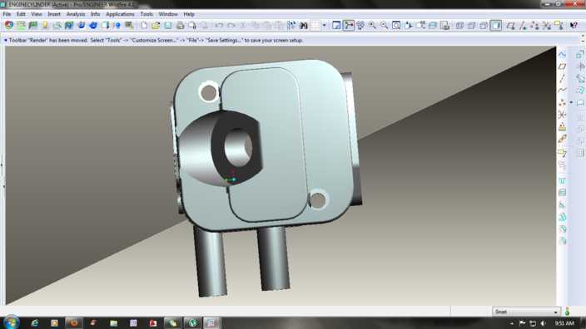This screenshot has width=586, height=329.
Task: Open the Tools menu
Action: (146, 14)
